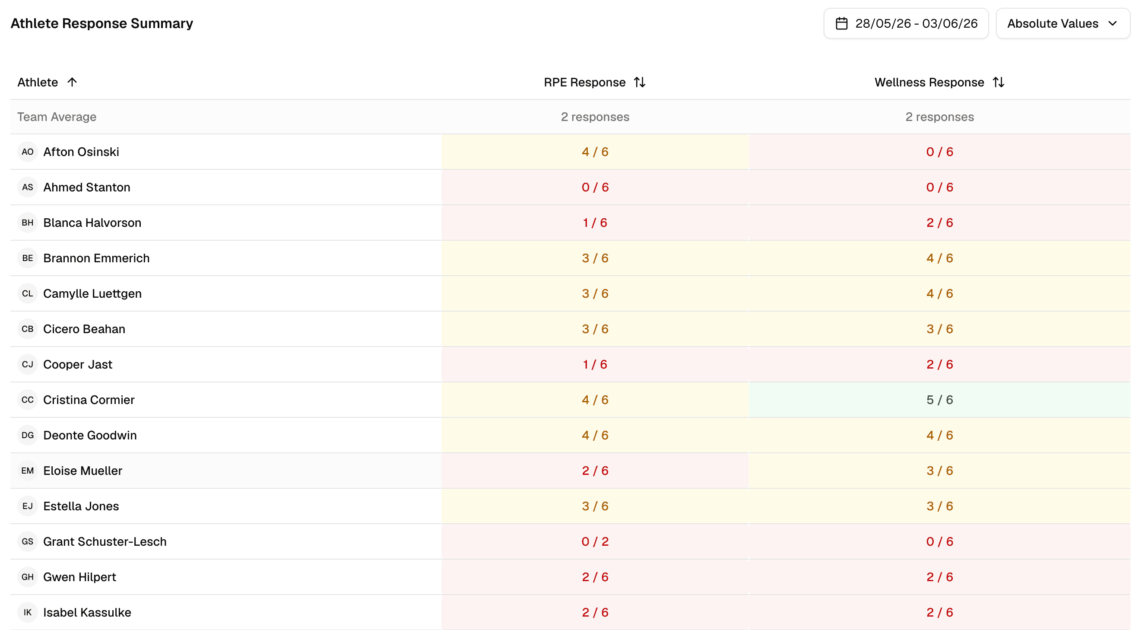Click the GH avatar for Gwen Hilpert
The width and height of the screenshot is (1135, 630).
[28, 577]
